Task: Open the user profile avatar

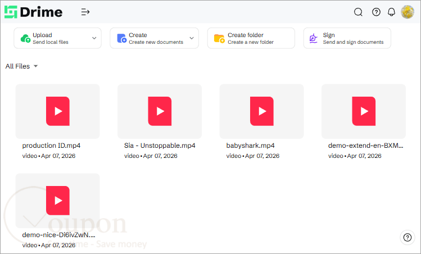Action: pyautogui.click(x=408, y=12)
